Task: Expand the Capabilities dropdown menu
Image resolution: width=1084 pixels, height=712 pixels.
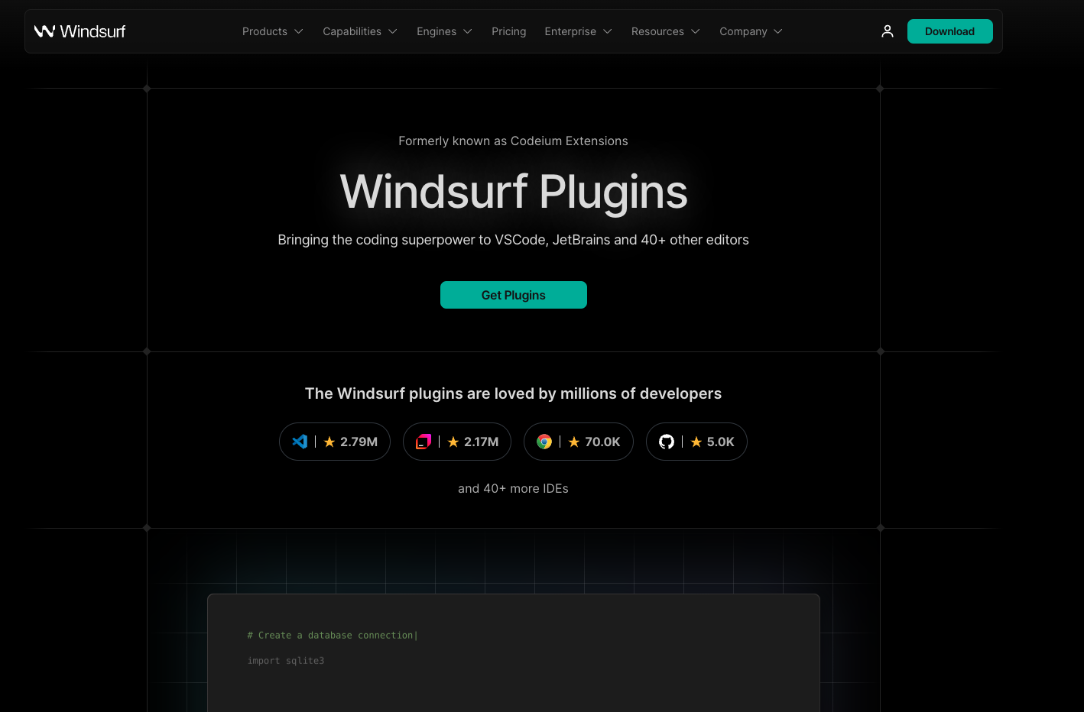Action: tap(359, 31)
